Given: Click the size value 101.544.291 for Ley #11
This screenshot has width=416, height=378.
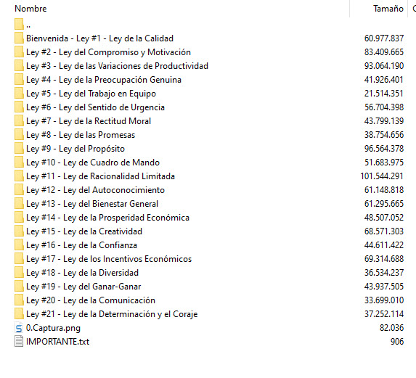Looking at the screenshot, I should pyautogui.click(x=382, y=176).
